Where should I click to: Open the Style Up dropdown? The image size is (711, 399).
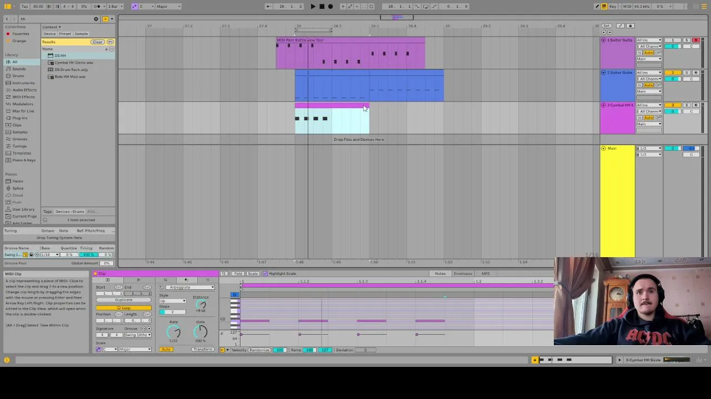[173, 301]
